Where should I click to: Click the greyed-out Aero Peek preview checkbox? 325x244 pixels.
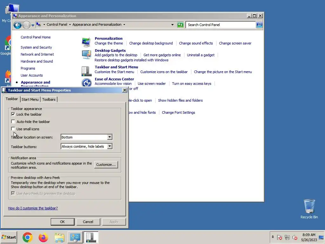coord(13,193)
